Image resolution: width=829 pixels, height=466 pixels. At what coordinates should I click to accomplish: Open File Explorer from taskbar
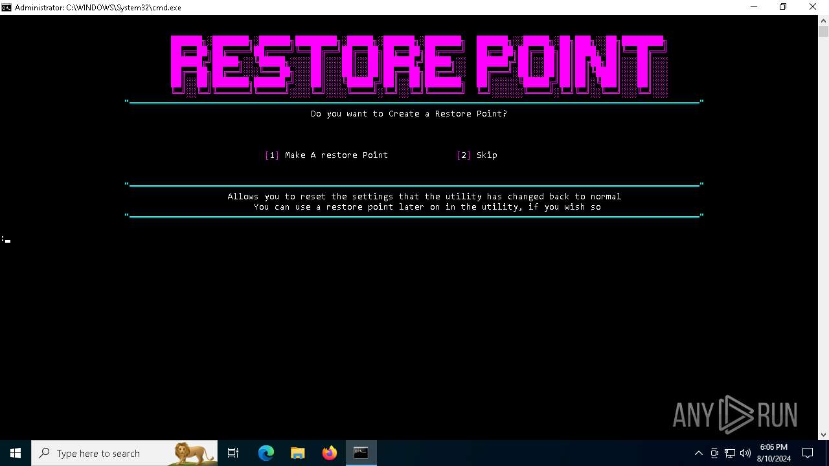(298, 453)
